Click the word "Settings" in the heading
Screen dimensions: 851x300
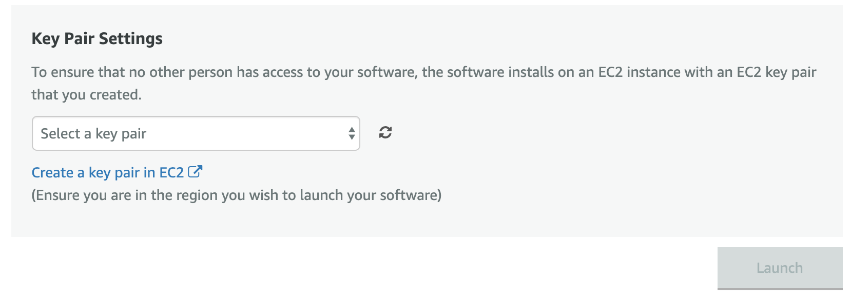click(x=130, y=38)
